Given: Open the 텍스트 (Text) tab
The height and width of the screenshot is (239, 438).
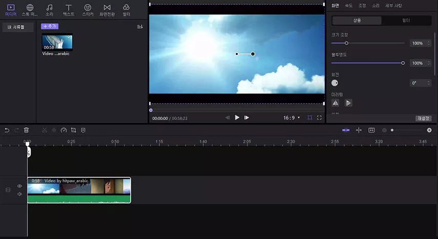Looking at the screenshot, I should (x=69, y=10).
